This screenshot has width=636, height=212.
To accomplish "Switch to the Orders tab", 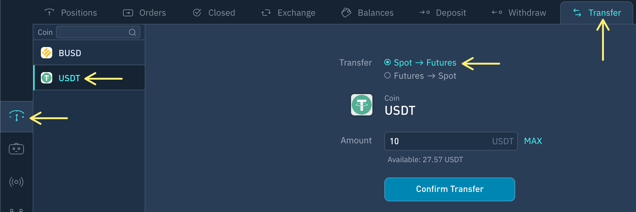I will tap(144, 13).
